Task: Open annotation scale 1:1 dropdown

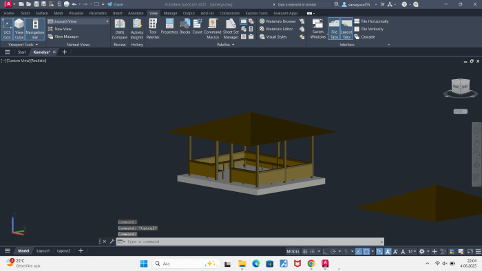Action: click(412, 251)
